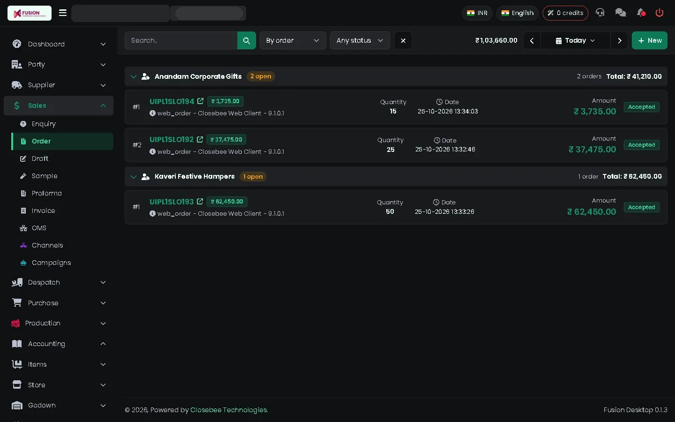The image size is (675, 422).
Task: Click the New order button
Action: click(x=649, y=40)
